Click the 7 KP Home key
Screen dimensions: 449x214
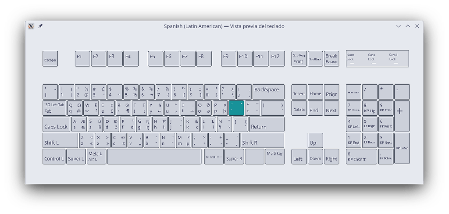pos(354,108)
